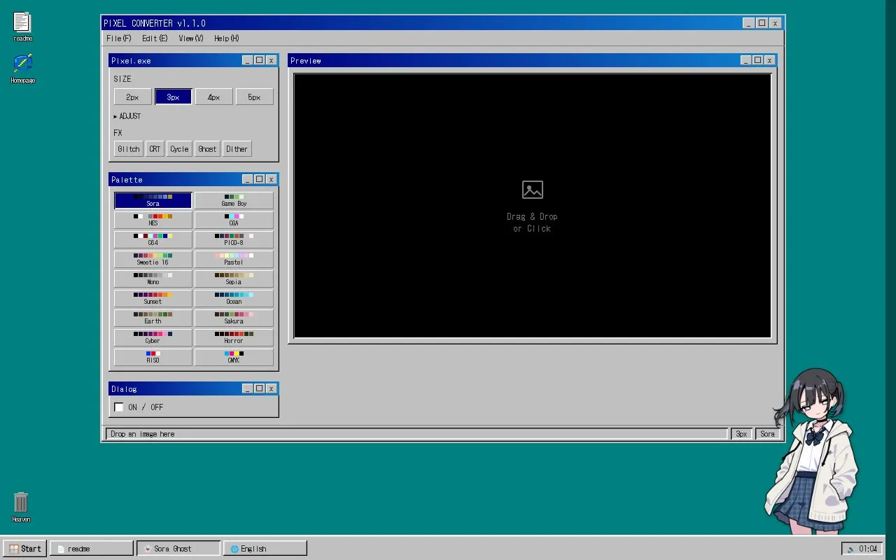Open the Homepage desktop shortcut
The image size is (896, 560).
pyautogui.click(x=22, y=68)
